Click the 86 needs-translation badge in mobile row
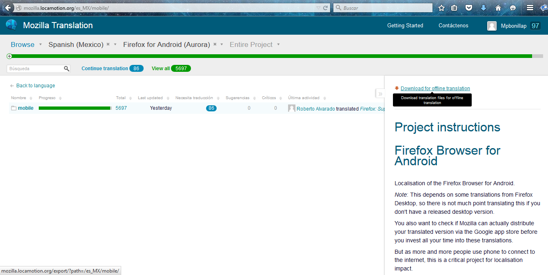Screen dimensions: 548x275 (x=211, y=108)
